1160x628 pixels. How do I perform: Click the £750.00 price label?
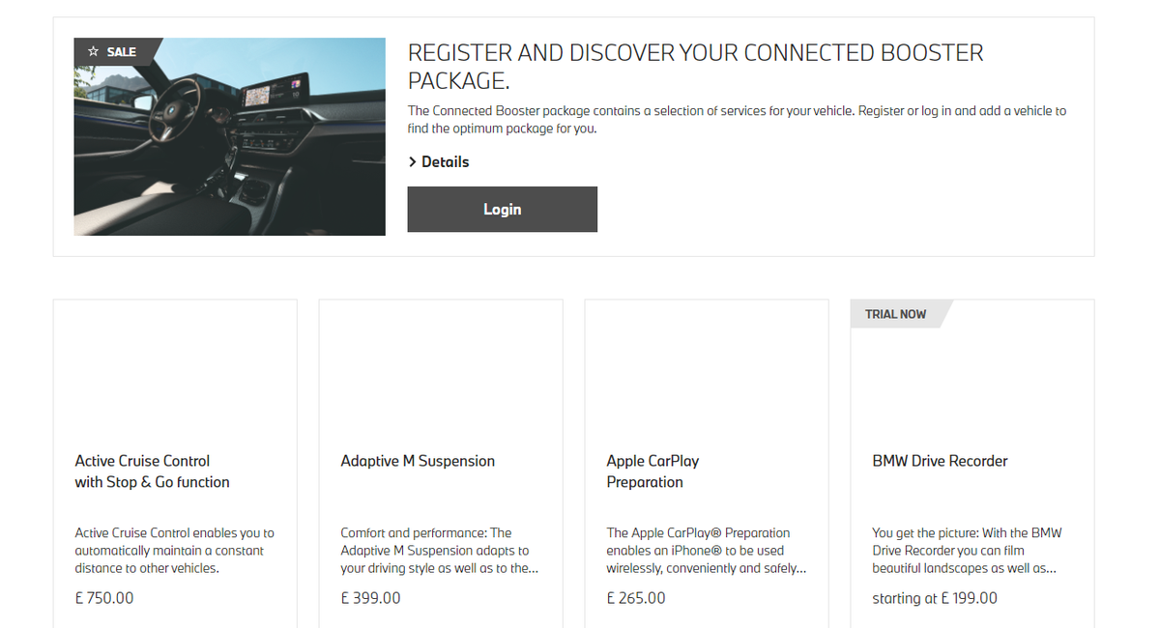pyautogui.click(x=103, y=597)
